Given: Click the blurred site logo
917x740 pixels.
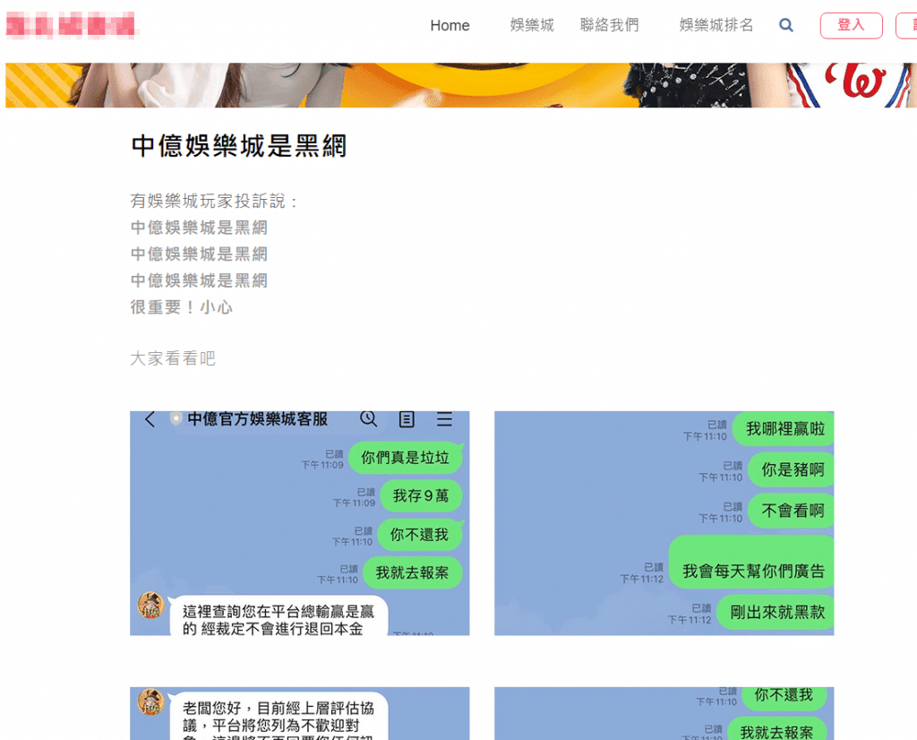Looking at the screenshot, I should (x=70, y=25).
